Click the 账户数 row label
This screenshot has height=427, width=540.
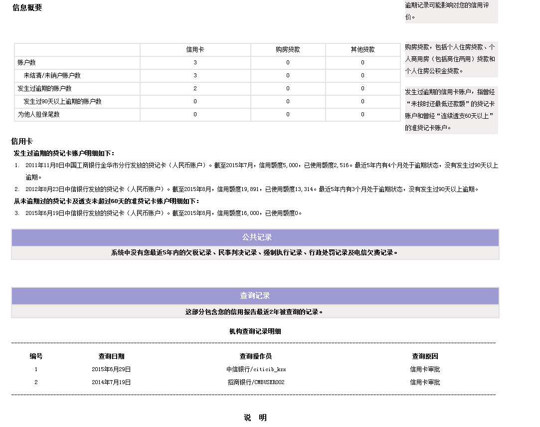(27, 63)
